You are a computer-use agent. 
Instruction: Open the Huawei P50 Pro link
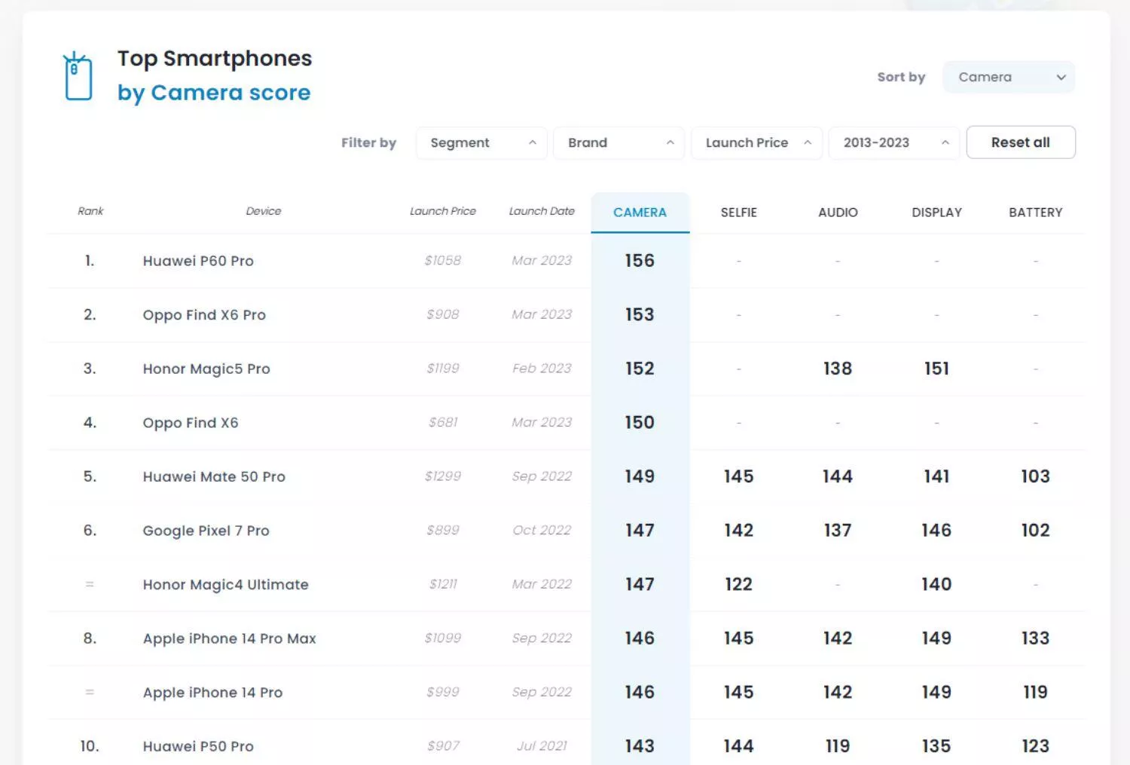point(198,746)
